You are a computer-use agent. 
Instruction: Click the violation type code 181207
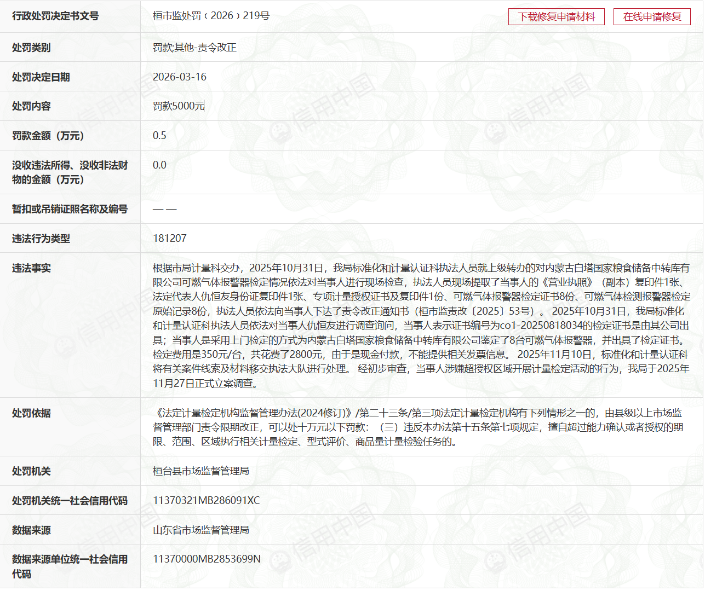[169, 239]
